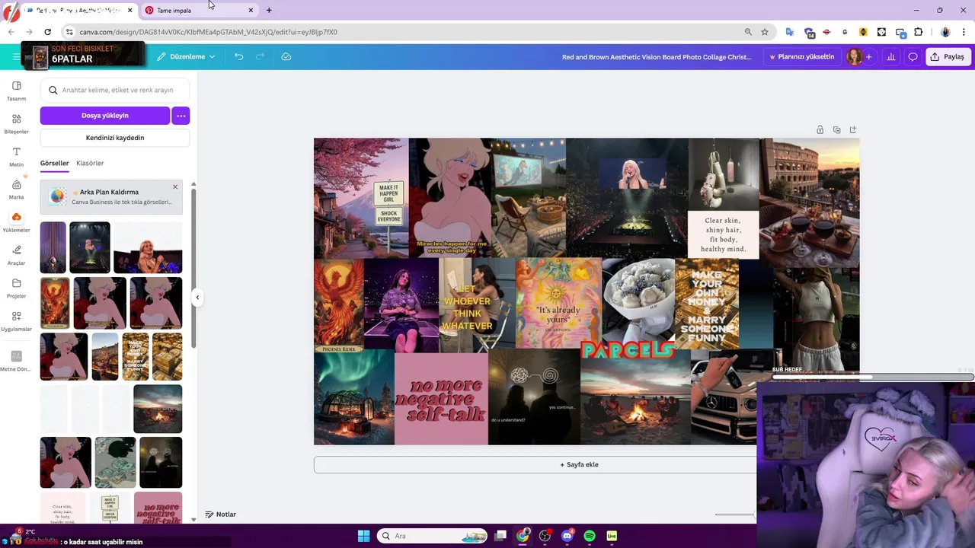Zoom the page via magnifier in address bar
The height and width of the screenshot is (548, 975).
pyautogui.click(x=748, y=32)
